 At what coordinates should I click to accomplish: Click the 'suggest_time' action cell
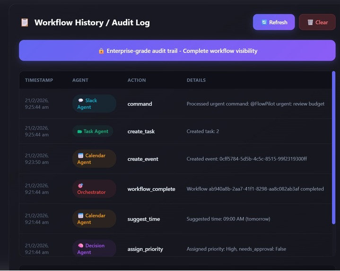(144, 219)
